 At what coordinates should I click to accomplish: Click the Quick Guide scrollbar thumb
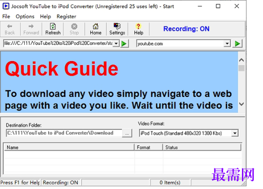pos(241,68)
